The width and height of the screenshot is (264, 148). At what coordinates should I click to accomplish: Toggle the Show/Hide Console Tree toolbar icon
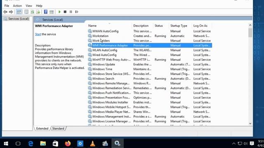click(19, 12)
